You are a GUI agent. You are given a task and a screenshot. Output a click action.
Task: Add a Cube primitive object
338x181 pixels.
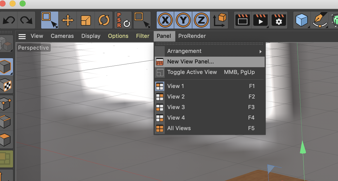point(302,20)
